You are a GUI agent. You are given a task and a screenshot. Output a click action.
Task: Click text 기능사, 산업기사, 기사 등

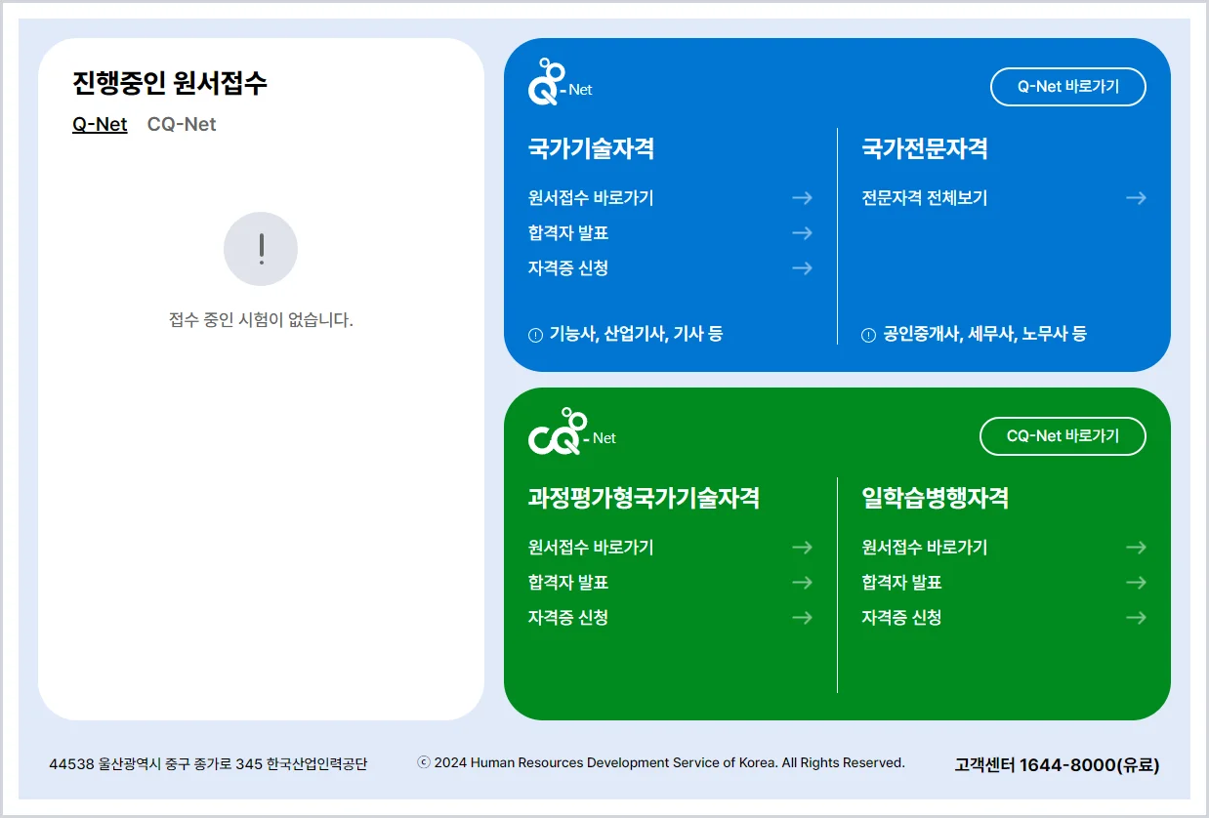[x=636, y=335]
